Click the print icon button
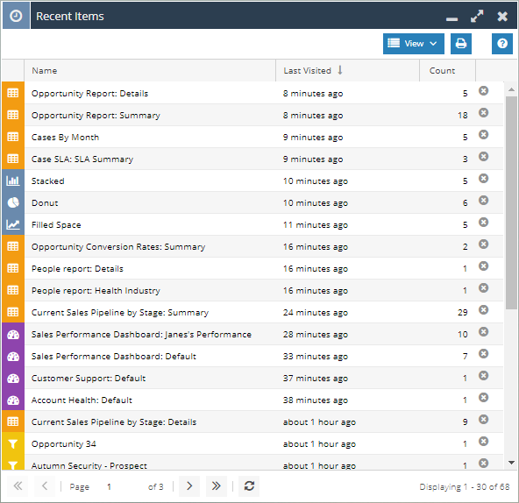Image resolution: width=519 pixels, height=503 pixels. coord(461,43)
